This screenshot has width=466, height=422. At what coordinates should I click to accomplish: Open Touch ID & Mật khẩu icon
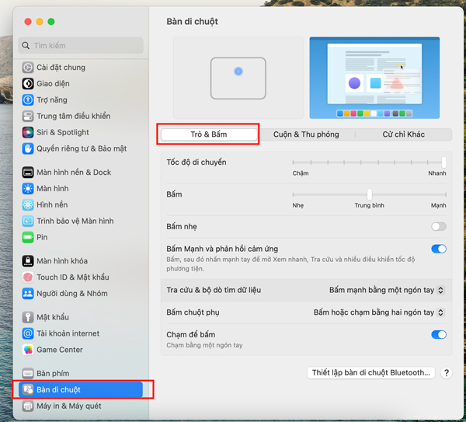pyautogui.click(x=28, y=277)
